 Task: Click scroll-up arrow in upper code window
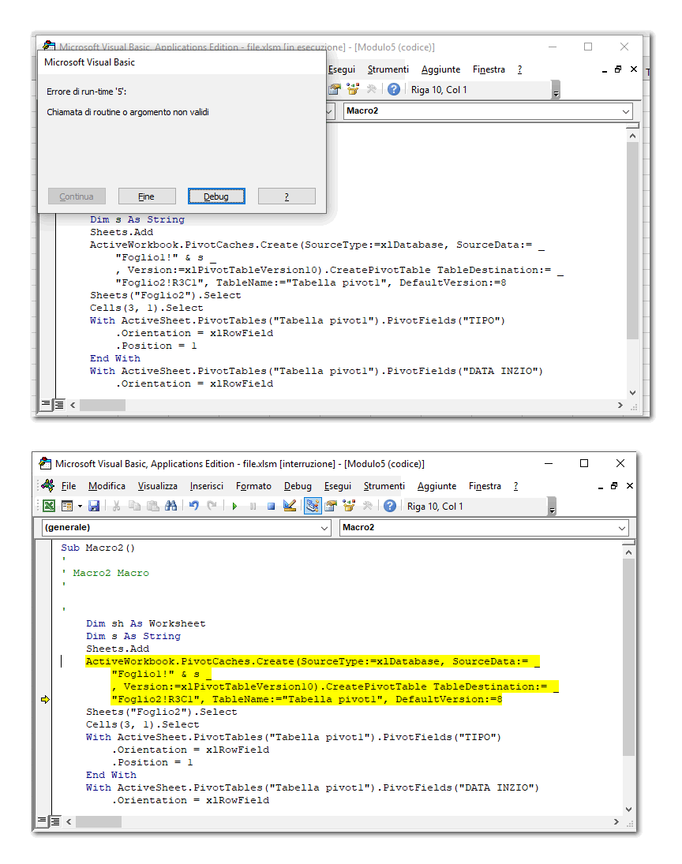(x=632, y=136)
